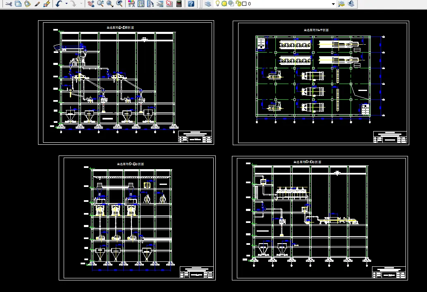Click the Cut scissors icon
Viewport: 427px width, 292px height.
[9, 4]
